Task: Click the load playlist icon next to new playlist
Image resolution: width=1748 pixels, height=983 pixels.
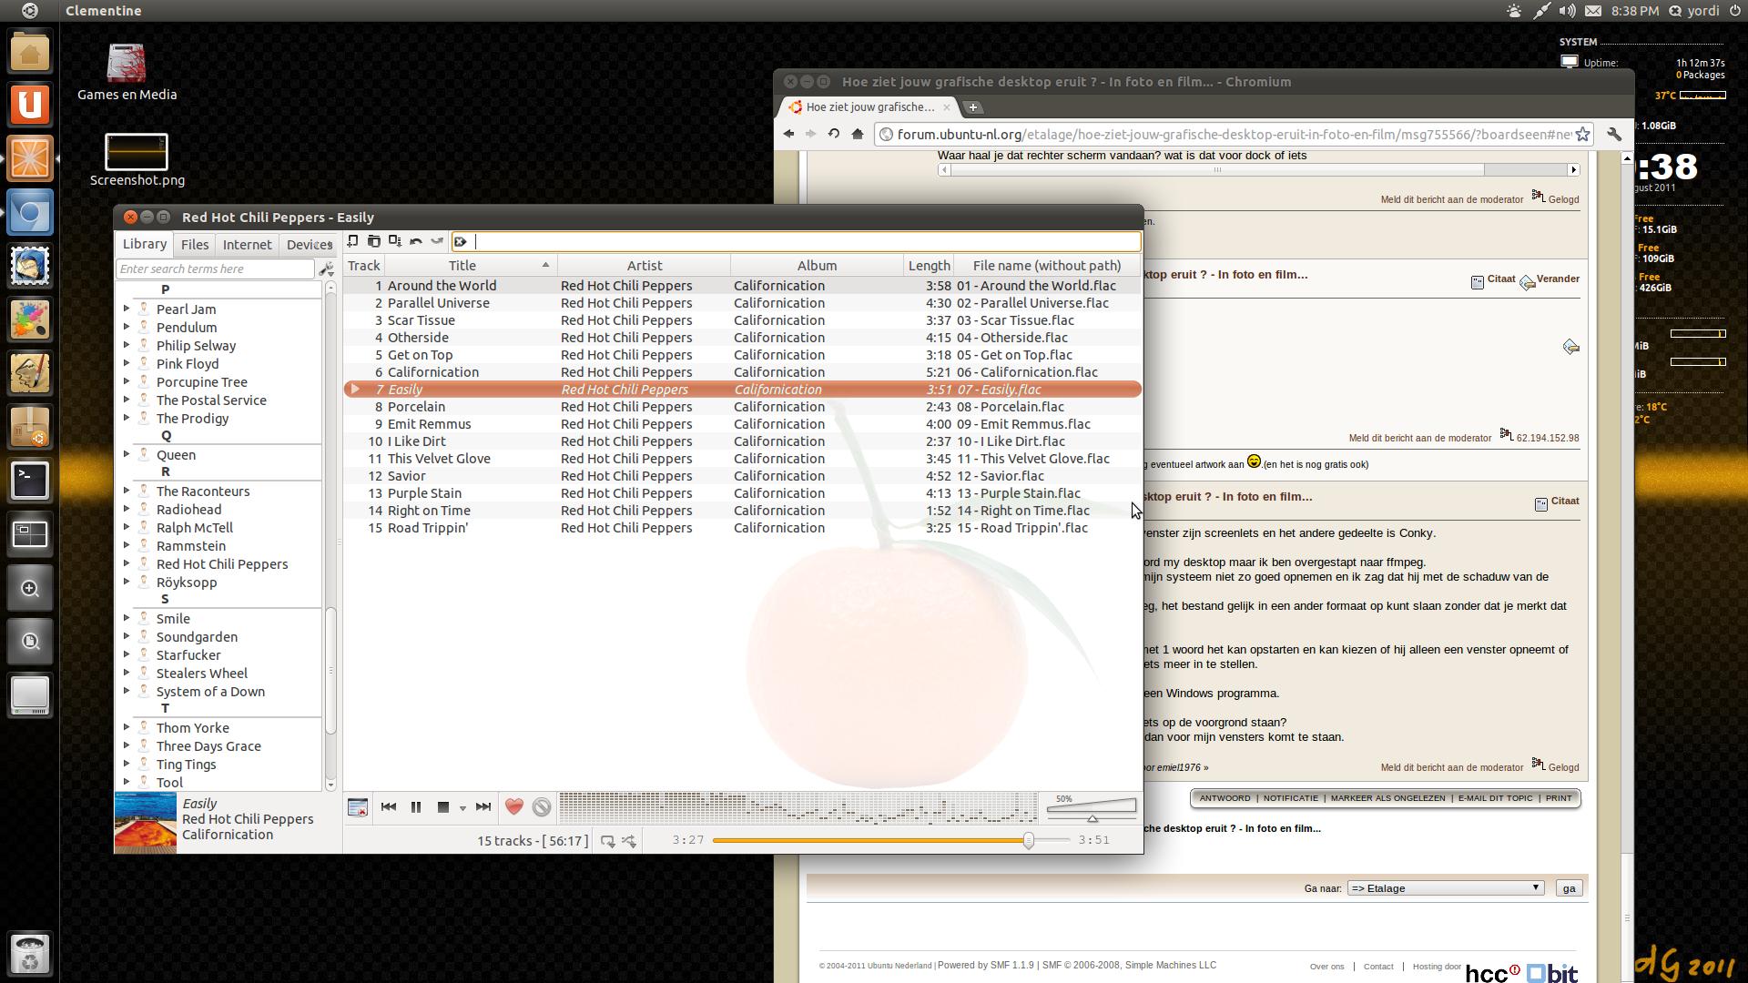Action: click(x=374, y=241)
